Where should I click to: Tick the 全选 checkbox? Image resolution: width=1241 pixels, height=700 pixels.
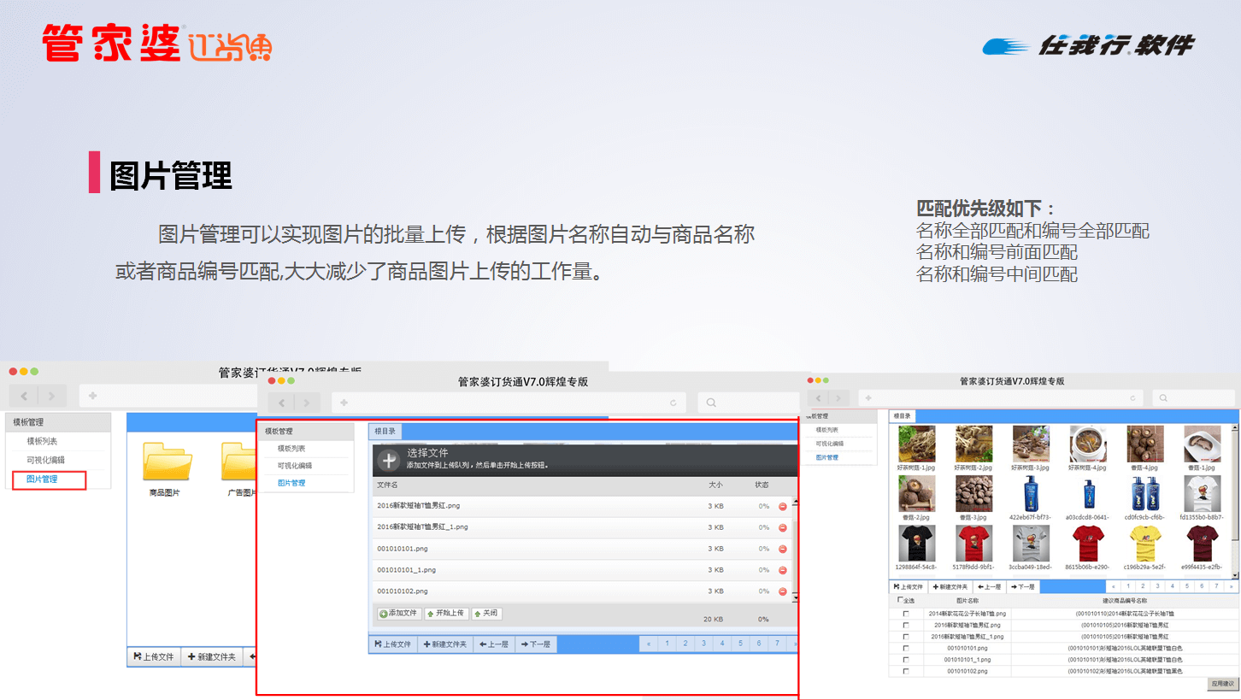899,601
